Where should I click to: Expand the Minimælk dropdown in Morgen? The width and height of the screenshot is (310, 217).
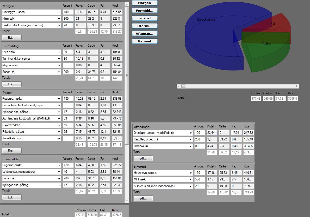click(59, 19)
